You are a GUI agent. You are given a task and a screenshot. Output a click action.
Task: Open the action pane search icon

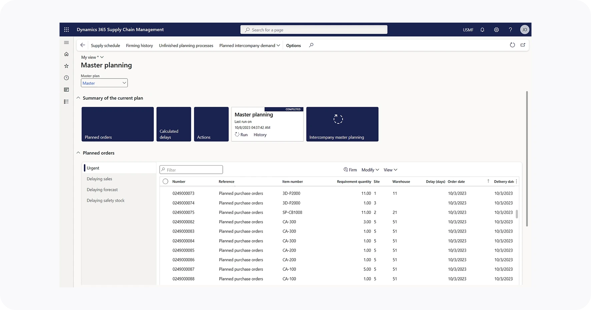click(x=311, y=45)
